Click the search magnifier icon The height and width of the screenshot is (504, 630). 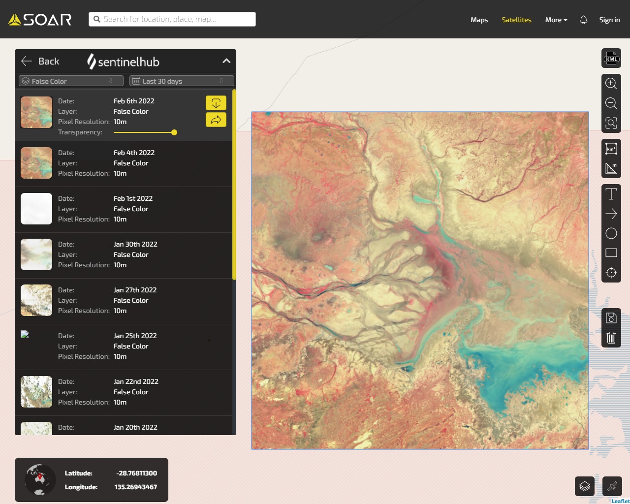(x=97, y=19)
